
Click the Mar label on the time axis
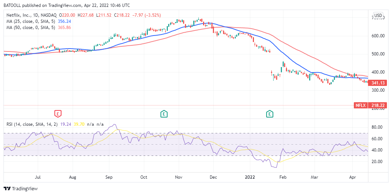pos(314,177)
